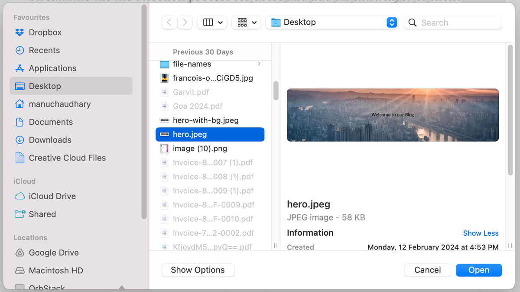This screenshot has height=292, width=520.
Task: Open the Downloads folder
Action: tap(50, 140)
